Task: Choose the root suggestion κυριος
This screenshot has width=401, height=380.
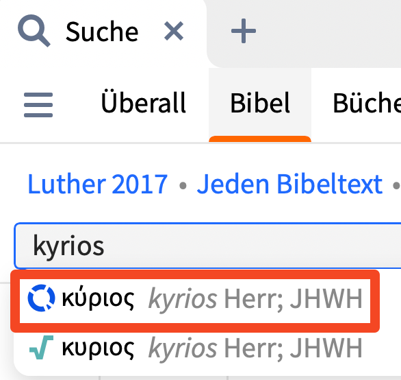Action: click(195, 348)
